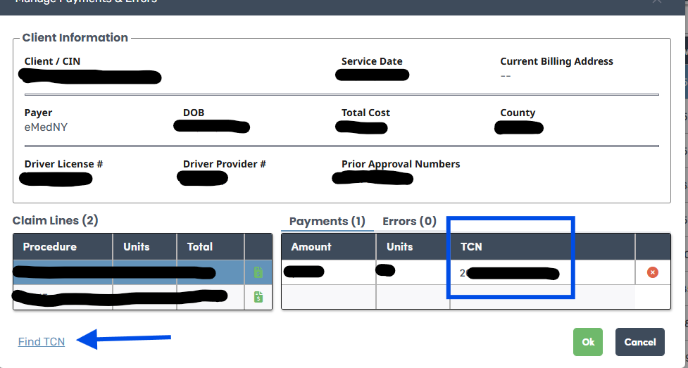Click the Procedure column header
Viewport: 688px width, 368px height.
click(50, 247)
